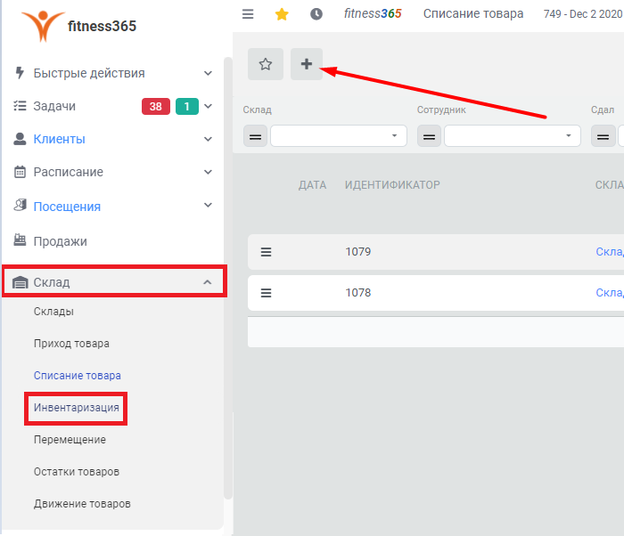
Task: Open the Сотрудник filter dropdown
Action: pyautogui.click(x=513, y=136)
